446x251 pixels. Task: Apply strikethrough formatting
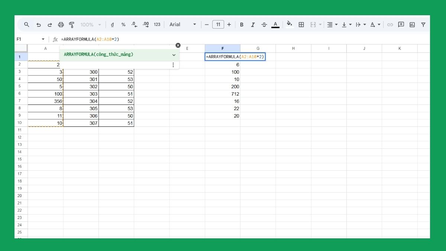click(264, 25)
